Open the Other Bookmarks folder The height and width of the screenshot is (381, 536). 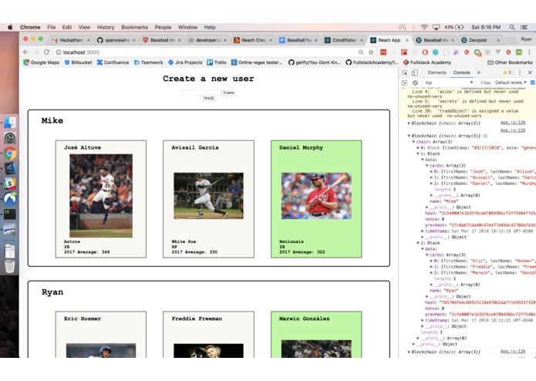510,62
